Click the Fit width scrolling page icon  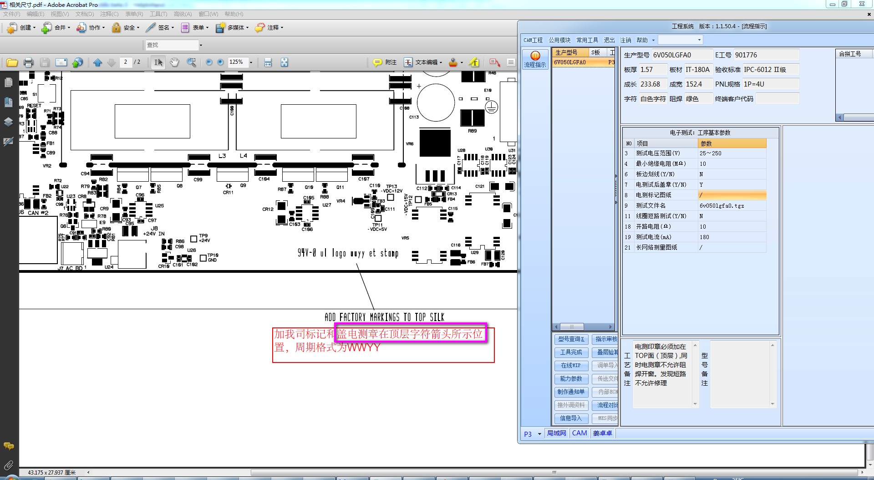(x=268, y=62)
